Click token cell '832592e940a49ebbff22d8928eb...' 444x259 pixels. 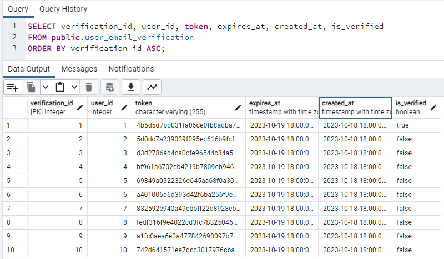tap(189, 209)
